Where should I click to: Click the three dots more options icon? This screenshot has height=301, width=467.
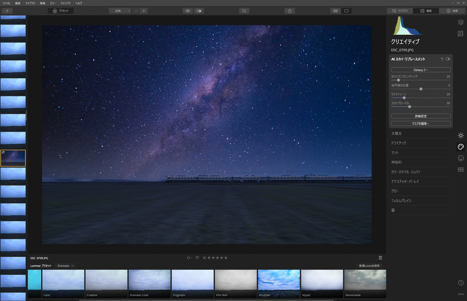(x=461, y=294)
